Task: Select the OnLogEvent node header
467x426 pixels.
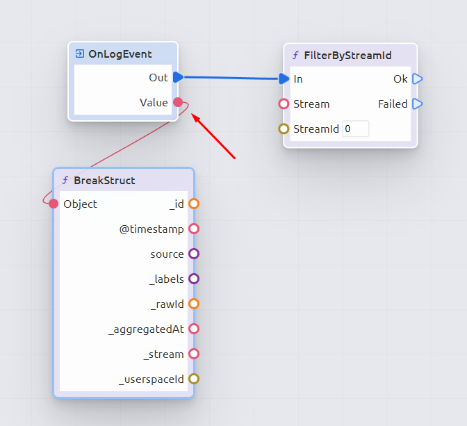Action: click(x=123, y=54)
